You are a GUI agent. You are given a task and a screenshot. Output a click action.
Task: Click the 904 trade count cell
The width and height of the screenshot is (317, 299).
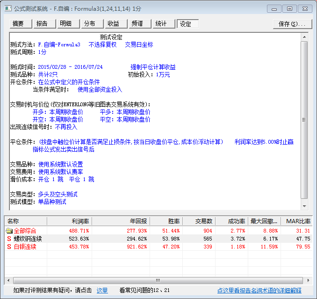(208, 231)
